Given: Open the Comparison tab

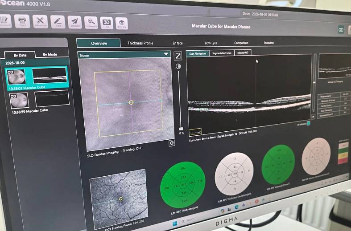Looking at the screenshot, I should pos(241,43).
